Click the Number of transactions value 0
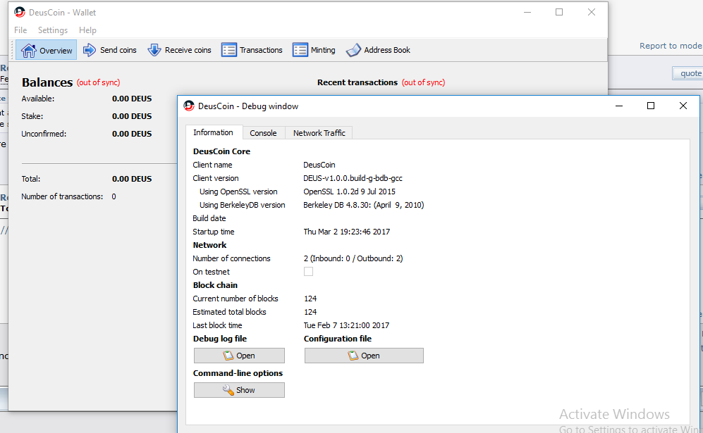 point(114,196)
